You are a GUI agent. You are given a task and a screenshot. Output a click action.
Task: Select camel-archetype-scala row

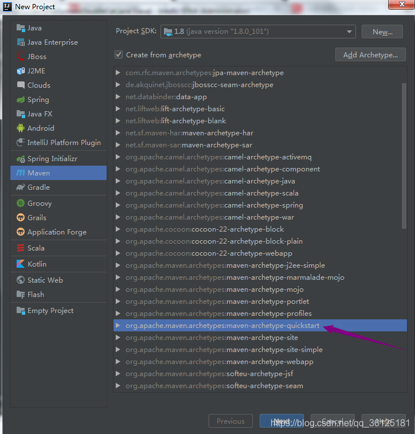260,193
